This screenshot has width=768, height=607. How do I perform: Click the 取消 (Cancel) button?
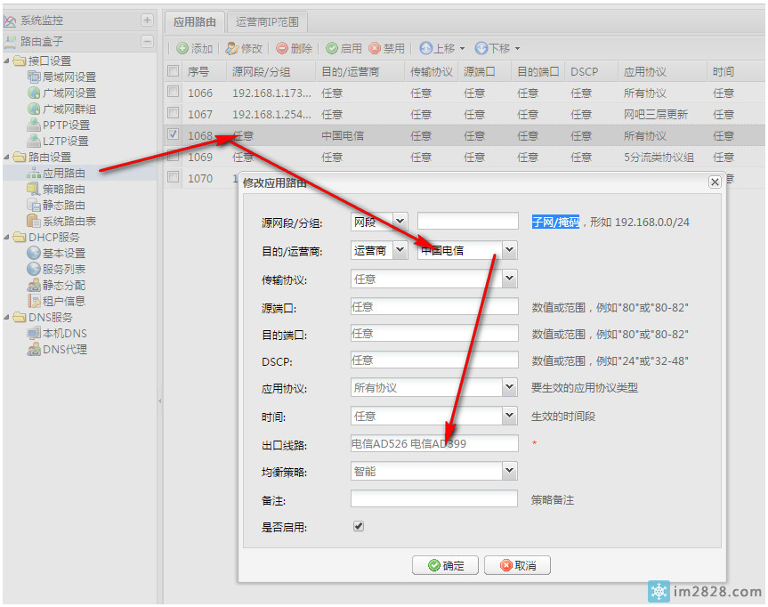point(516,565)
